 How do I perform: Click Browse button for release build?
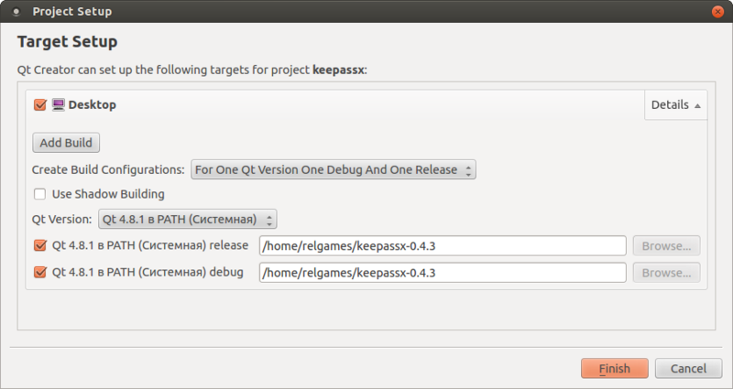(667, 245)
